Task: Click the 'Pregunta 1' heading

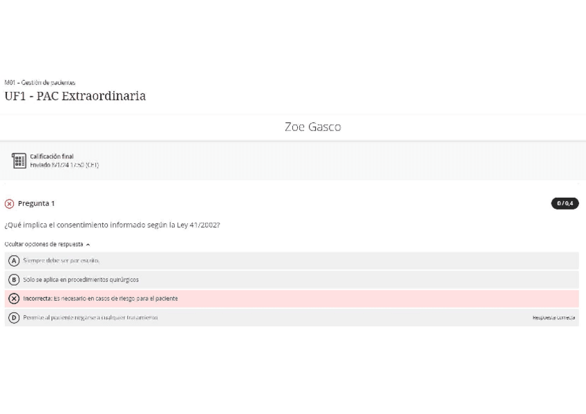Action: 36,204
